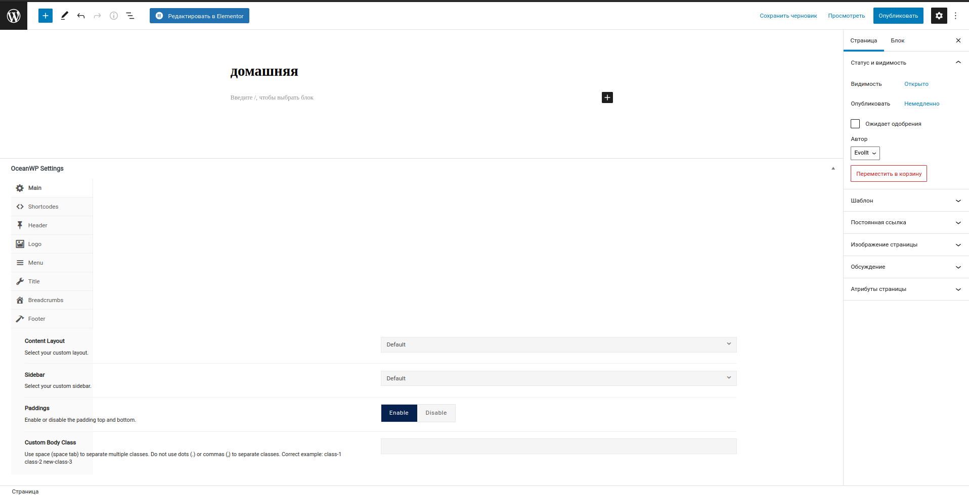Click the page title домашняя

click(x=264, y=71)
